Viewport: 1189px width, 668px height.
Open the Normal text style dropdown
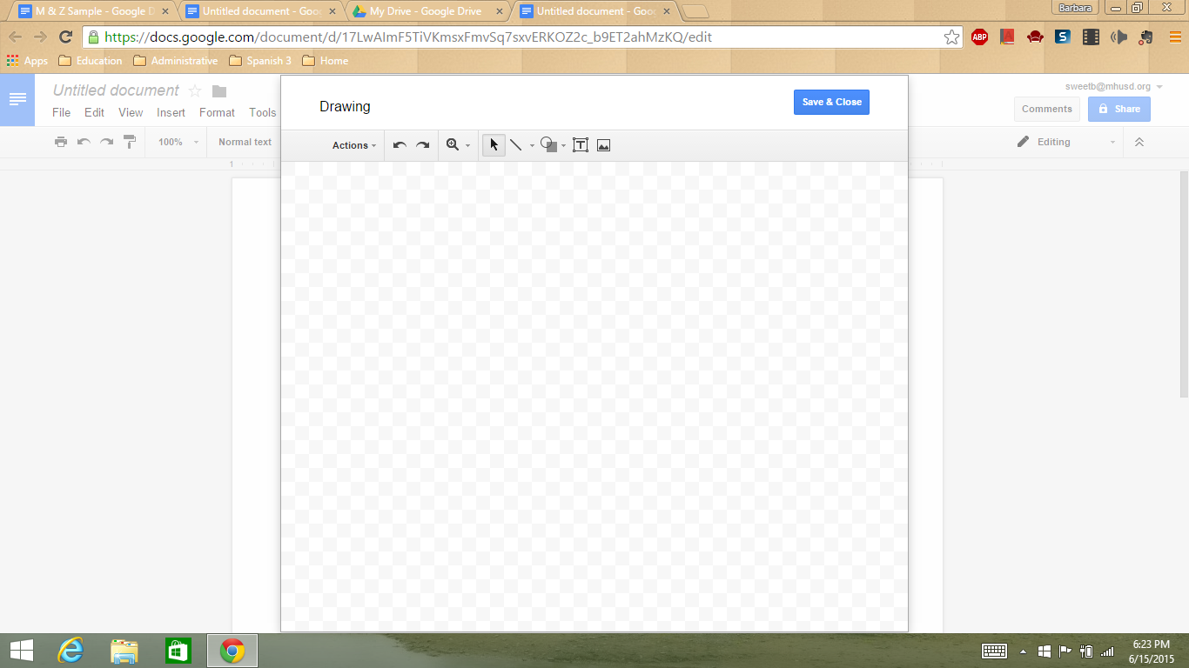(x=245, y=142)
